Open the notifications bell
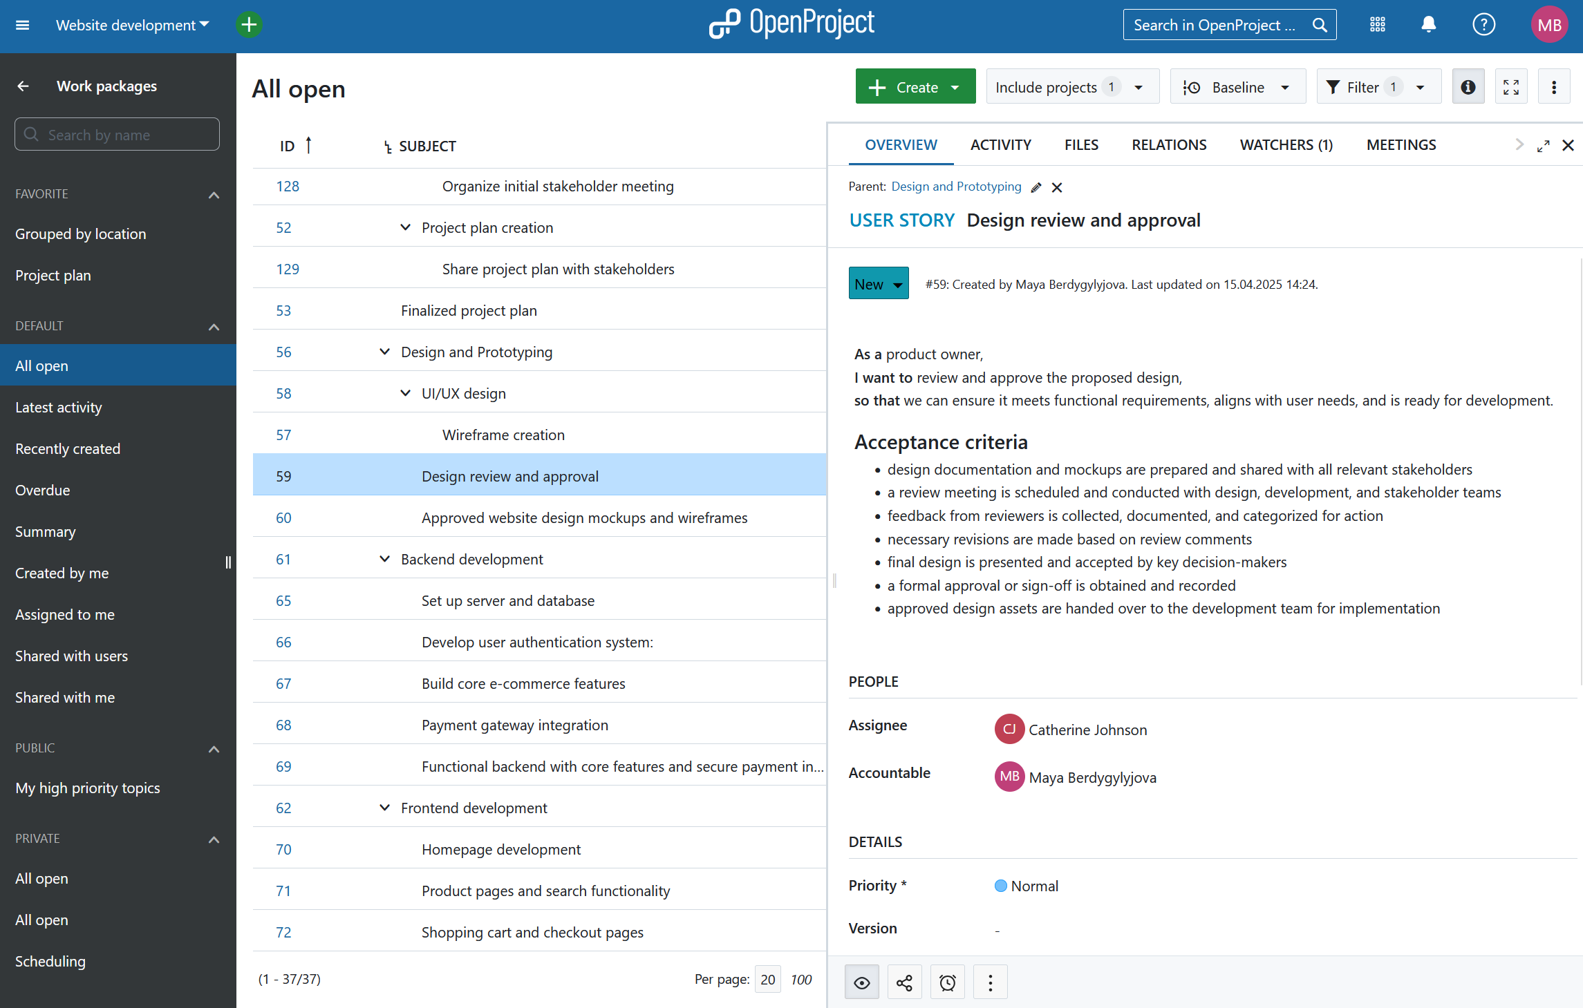Viewport: 1583px width, 1008px height. [1427, 24]
